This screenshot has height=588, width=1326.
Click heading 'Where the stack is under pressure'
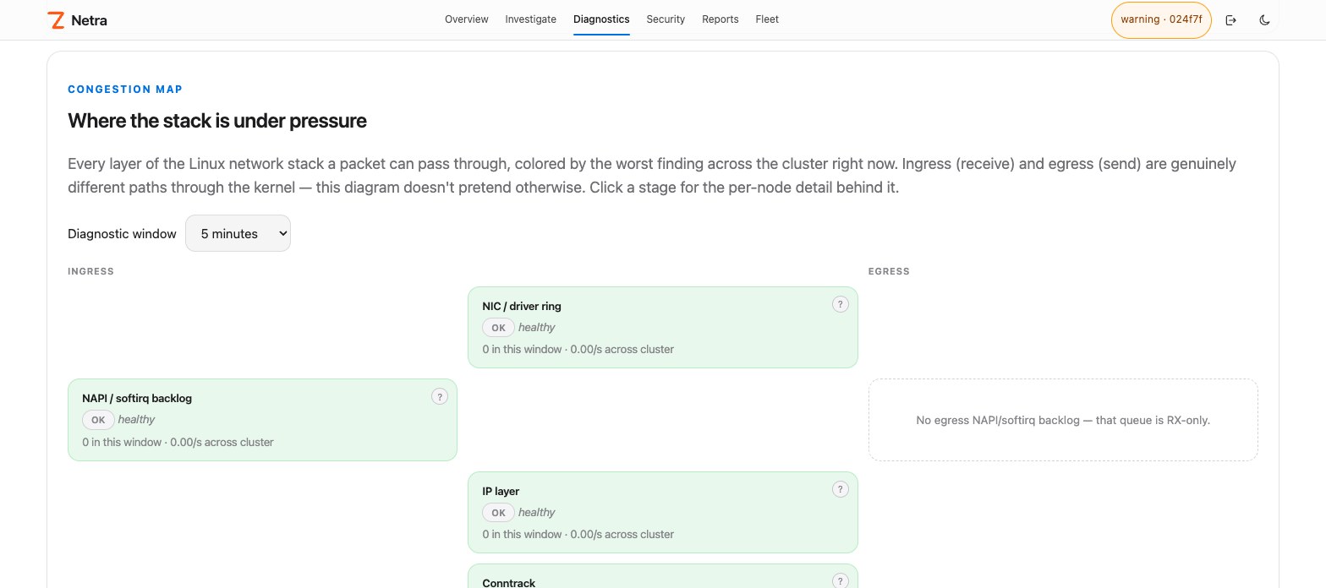pyautogui.click(x=217, y=121)
